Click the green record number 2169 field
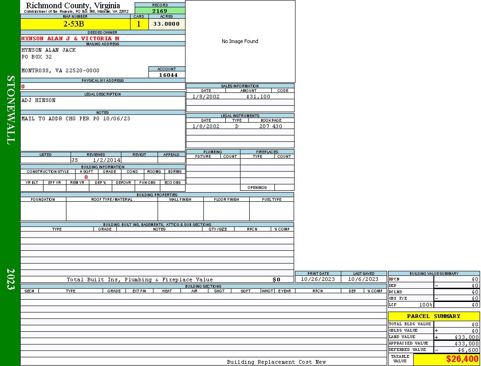This screenshot has width=481, height=366. (x=160, y=11)
